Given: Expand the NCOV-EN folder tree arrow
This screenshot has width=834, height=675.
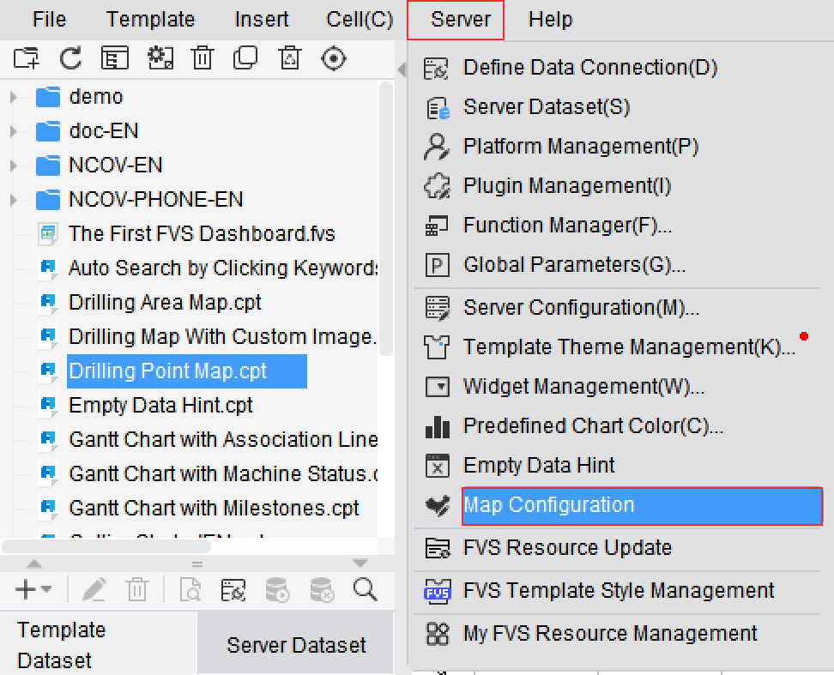Looking at the screenshot, I should click(x=14, y=166).
